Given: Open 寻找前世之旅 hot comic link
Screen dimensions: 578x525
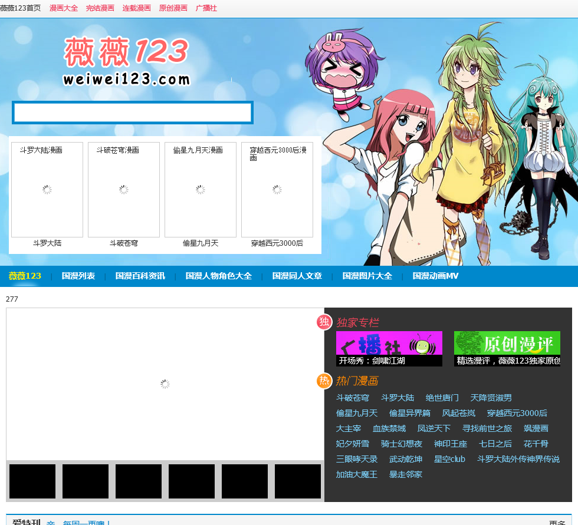Looking at the screenshot, I should pos(487,428).
